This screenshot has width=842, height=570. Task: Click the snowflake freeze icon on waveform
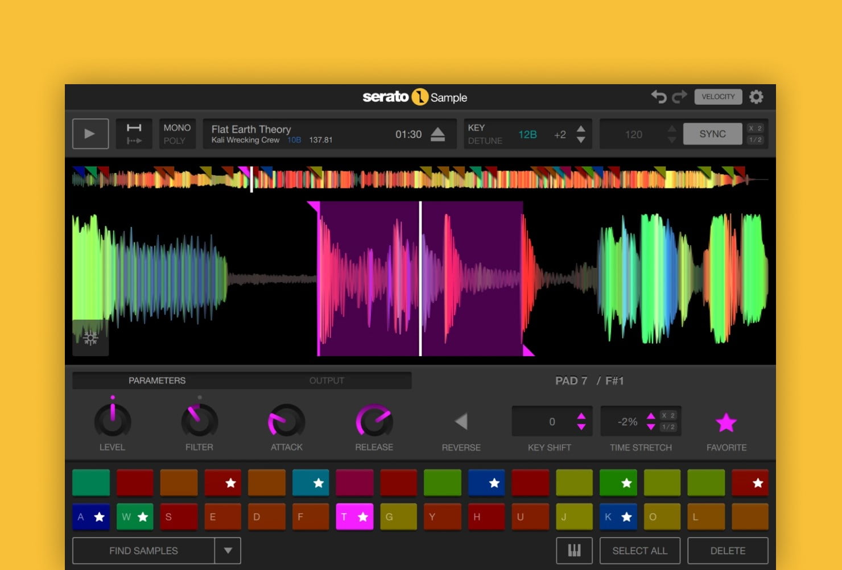coord(90,338)
